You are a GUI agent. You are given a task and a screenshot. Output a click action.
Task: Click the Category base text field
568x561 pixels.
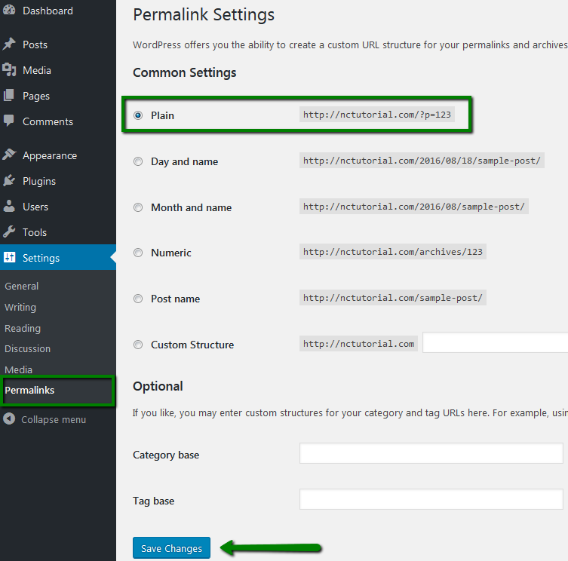coord(431,454)
